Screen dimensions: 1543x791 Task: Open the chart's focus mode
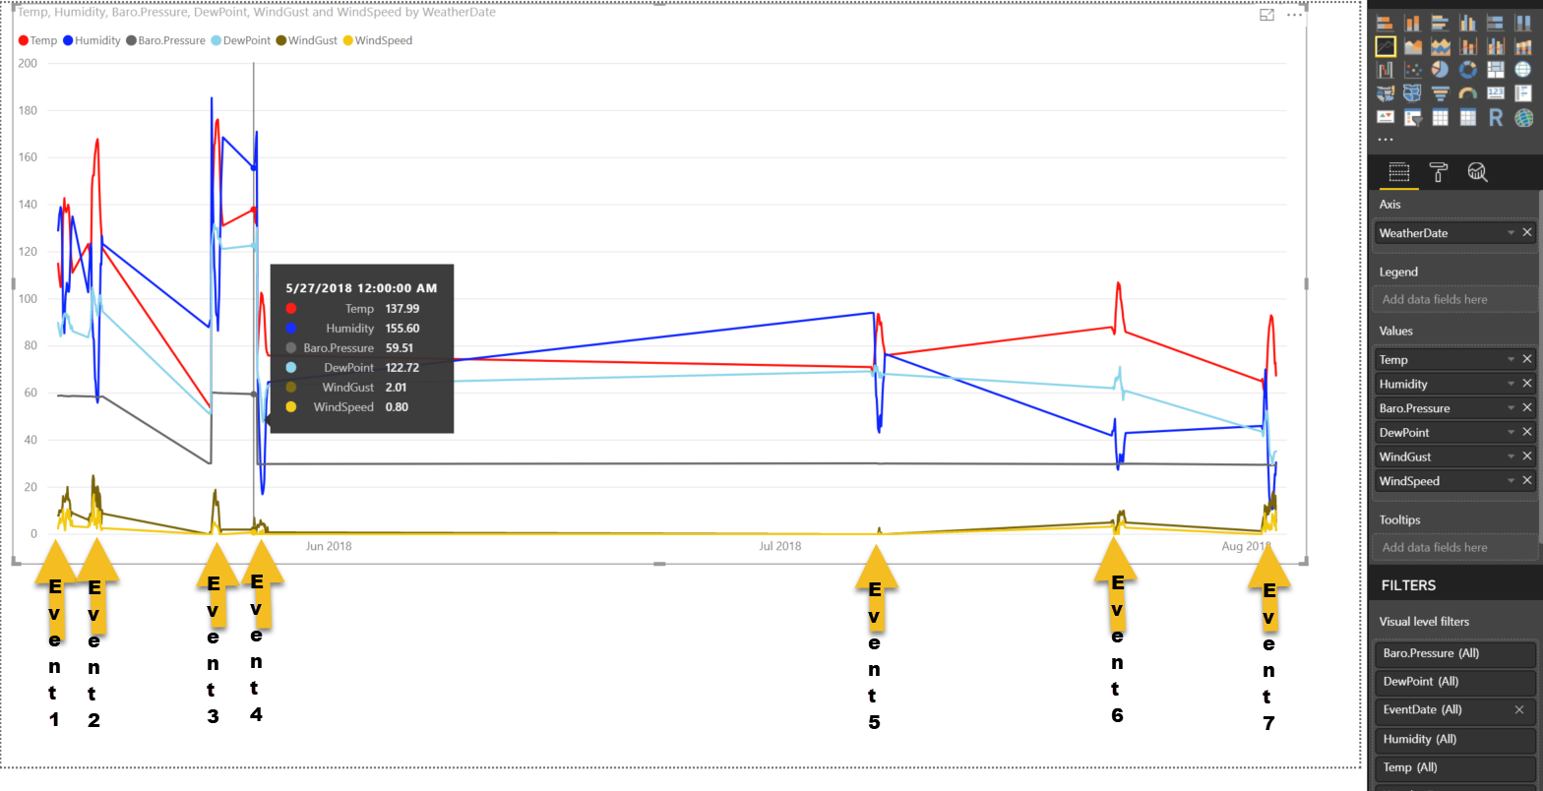click(1267, 15)
